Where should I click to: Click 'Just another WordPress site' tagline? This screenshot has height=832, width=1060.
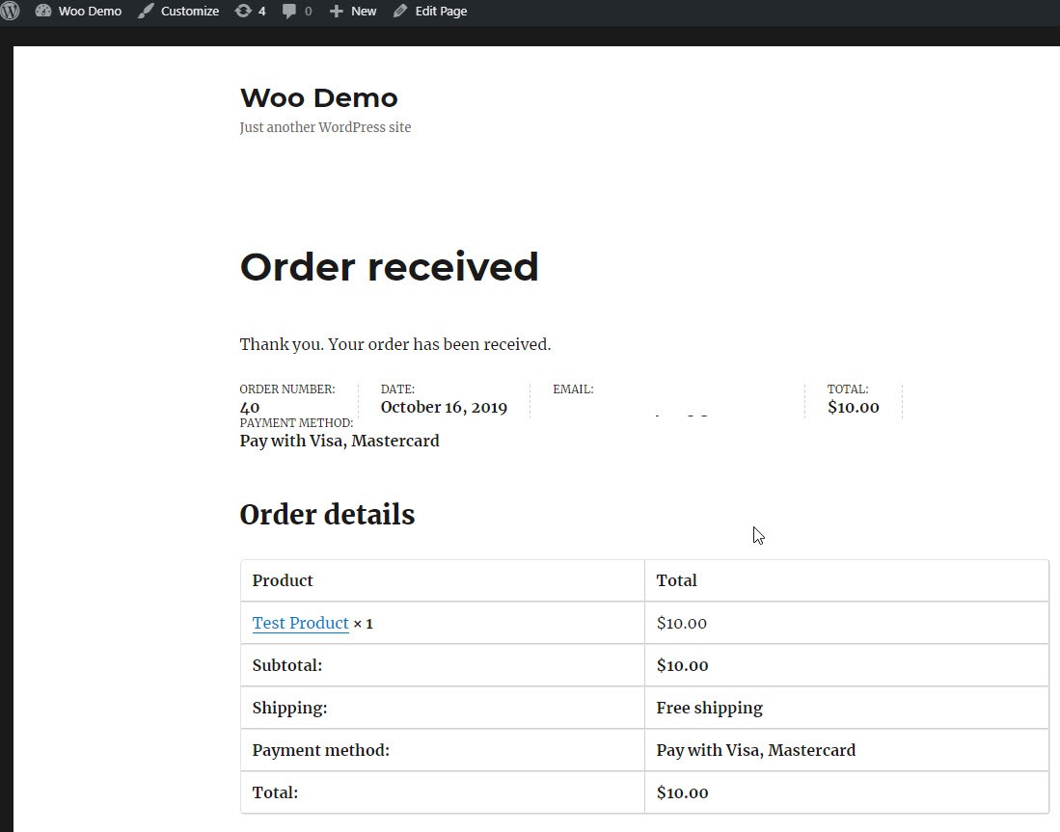click(x=325, y=127)
